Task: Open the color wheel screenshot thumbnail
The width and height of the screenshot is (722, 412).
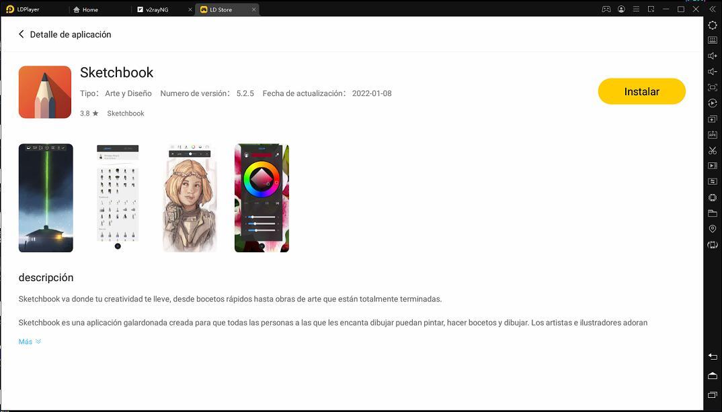Action: click(262, 198)
